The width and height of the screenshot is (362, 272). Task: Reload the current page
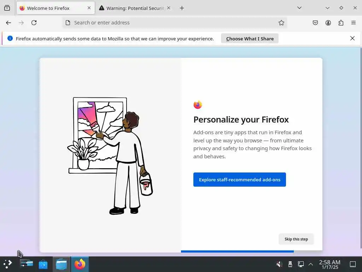34,23
